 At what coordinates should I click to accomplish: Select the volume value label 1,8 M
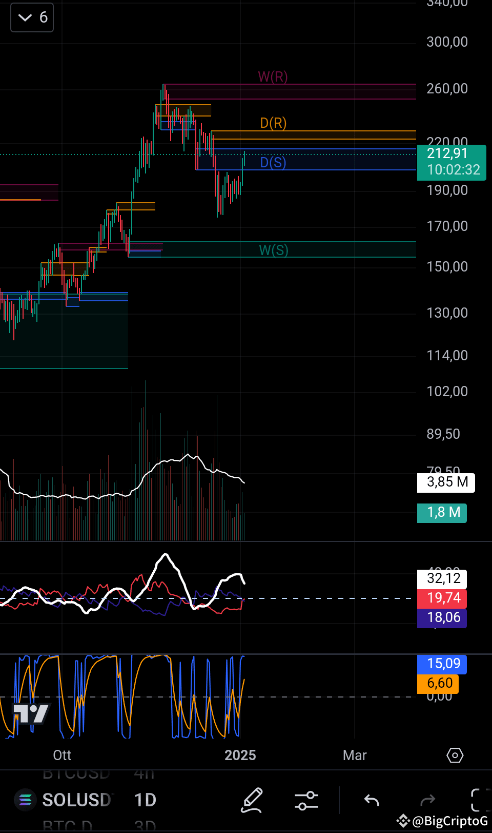[x=442, y=512]
